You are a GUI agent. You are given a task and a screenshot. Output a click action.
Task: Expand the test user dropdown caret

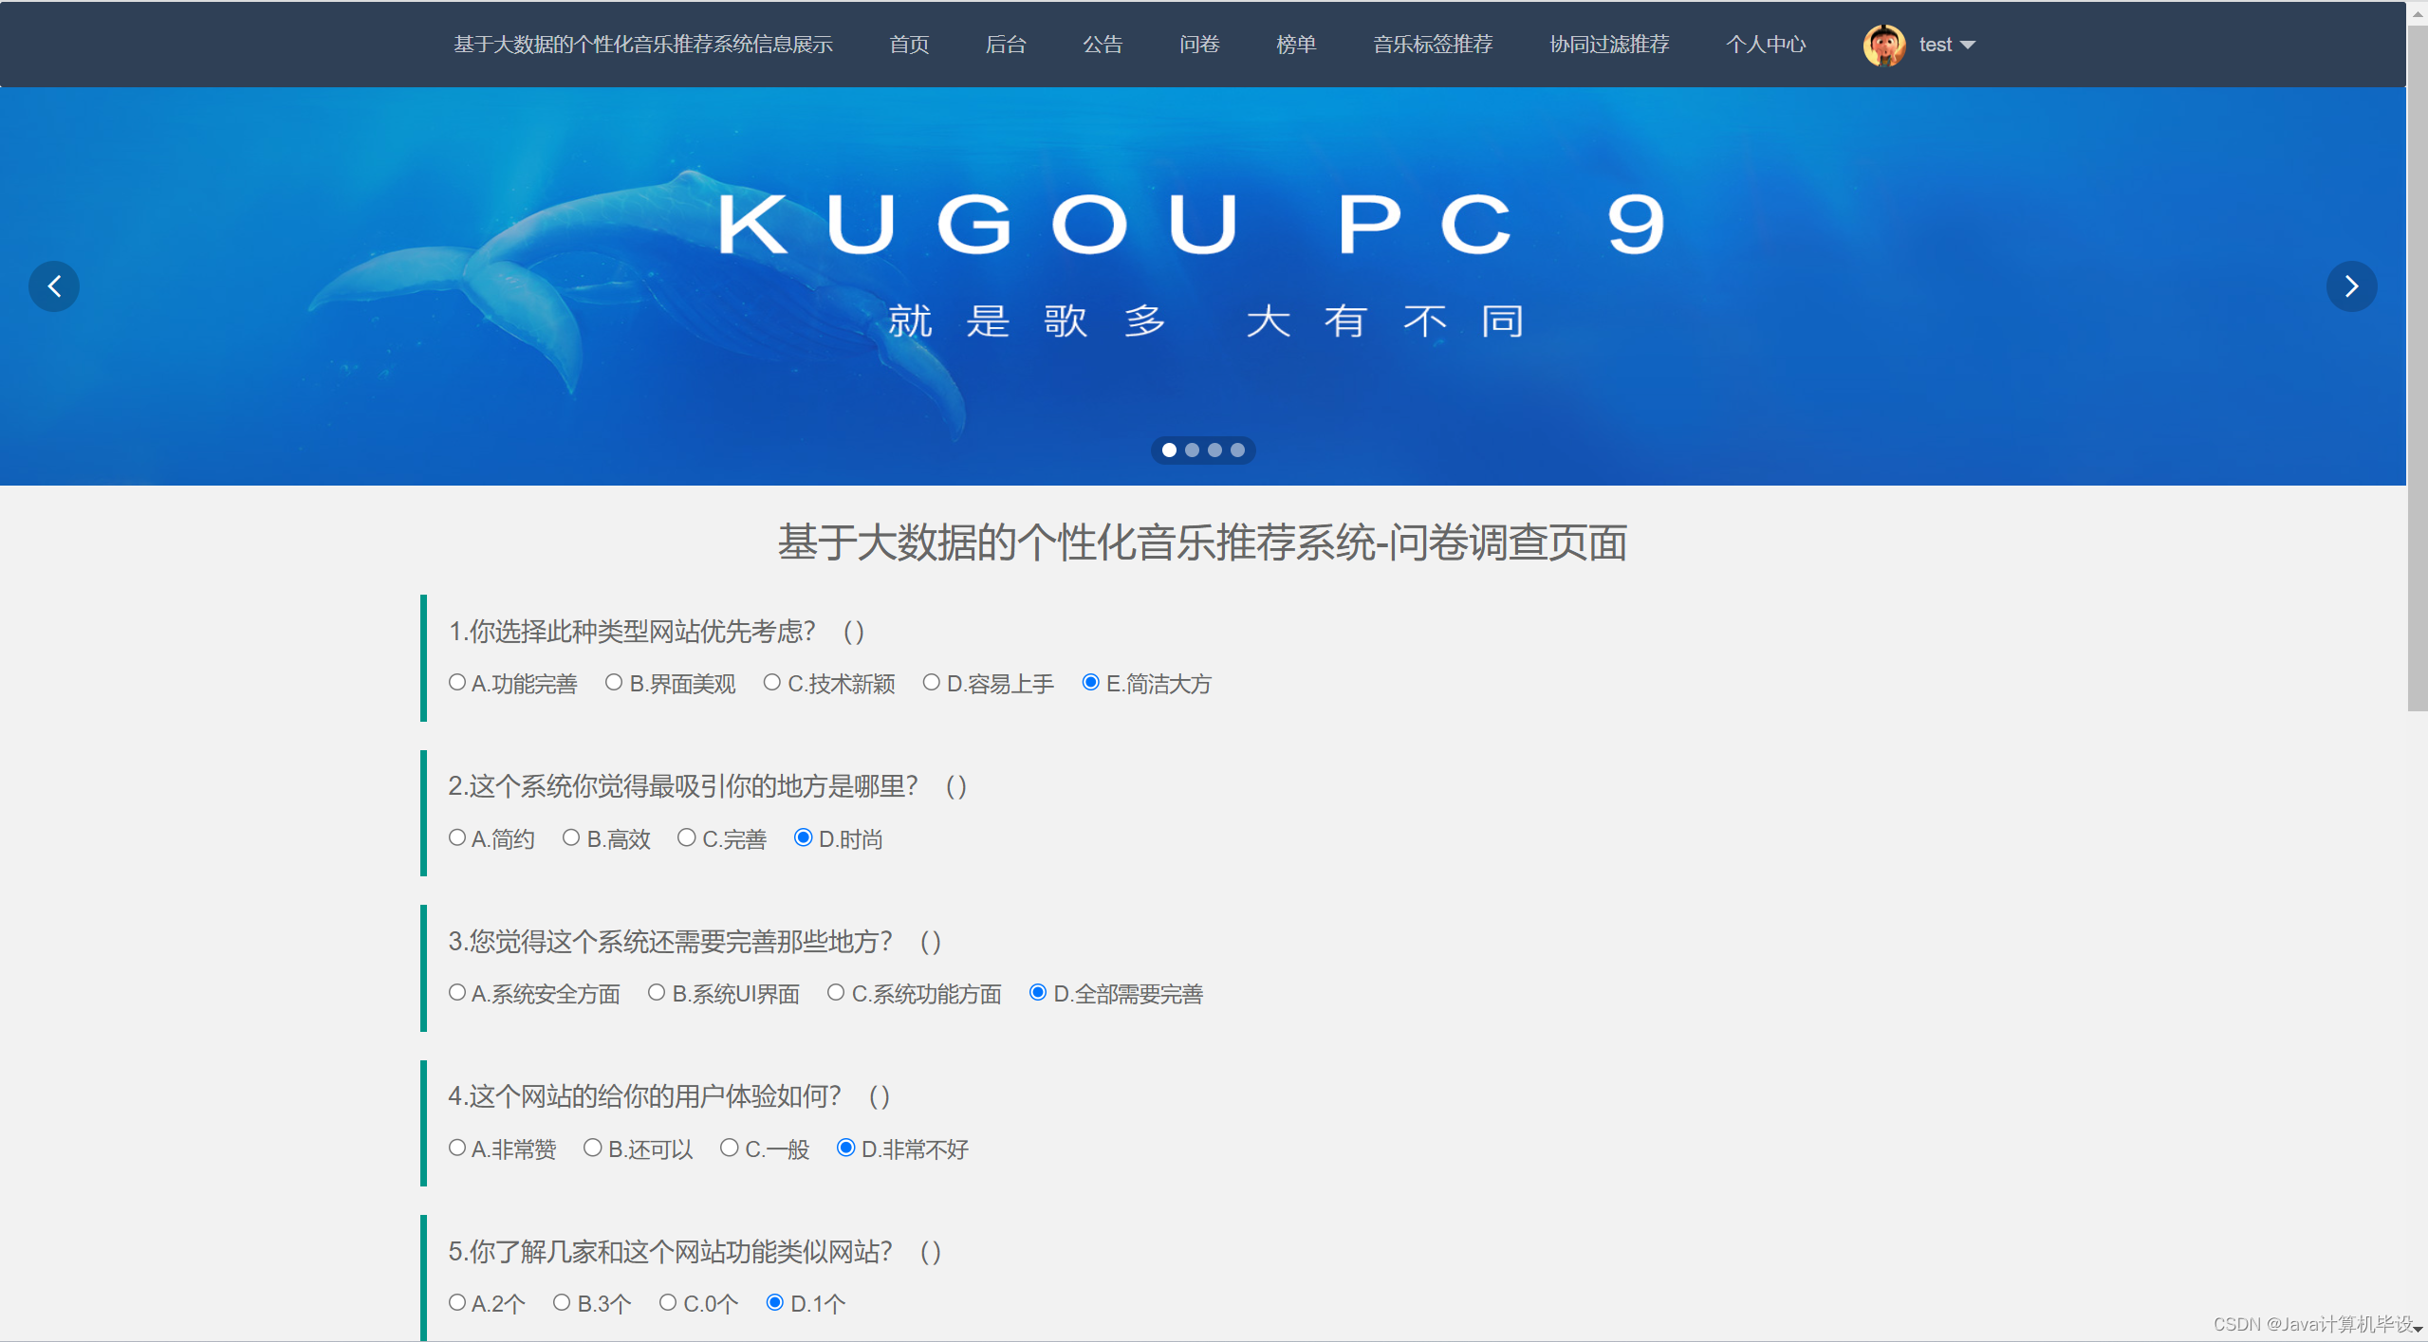[x=1968, y=45]
